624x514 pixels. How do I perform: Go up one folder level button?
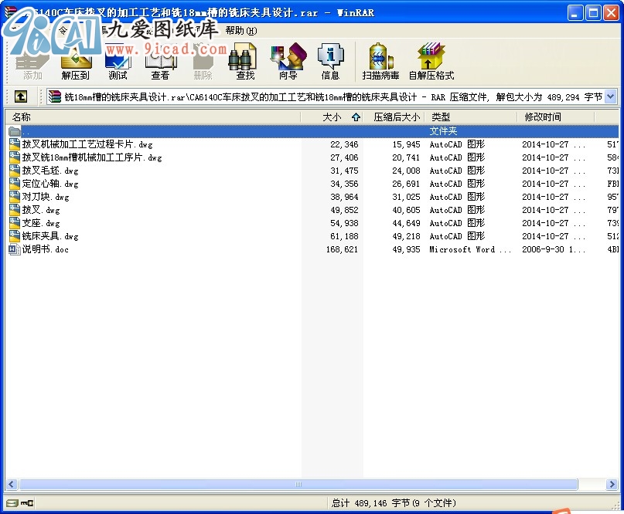[x=20, y=96]
